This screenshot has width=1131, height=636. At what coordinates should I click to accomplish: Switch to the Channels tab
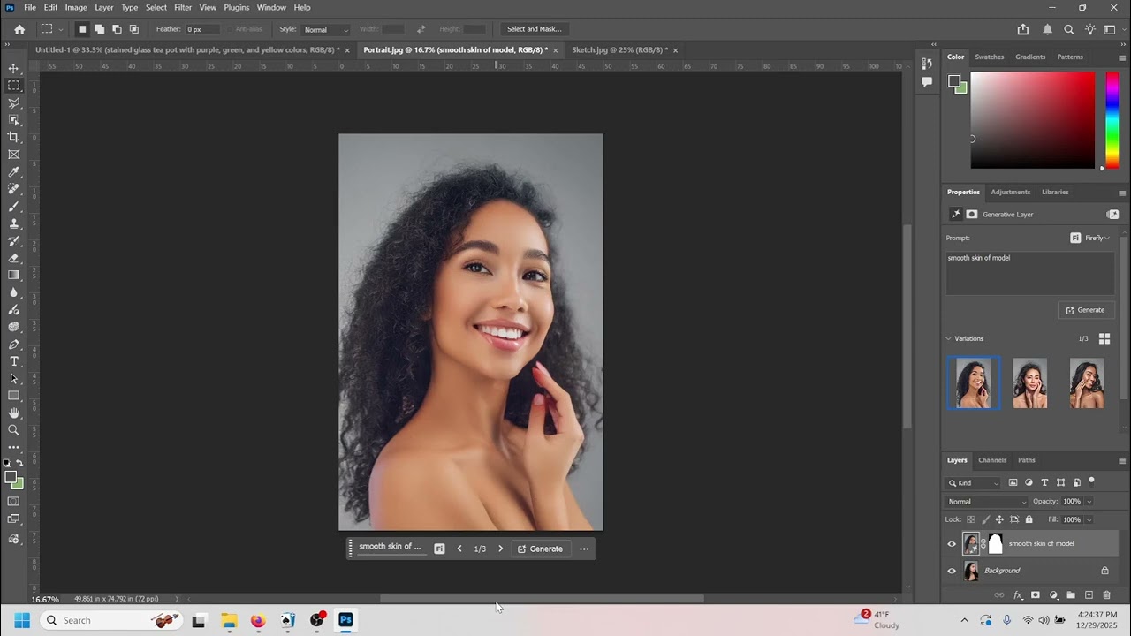[991, 460]
